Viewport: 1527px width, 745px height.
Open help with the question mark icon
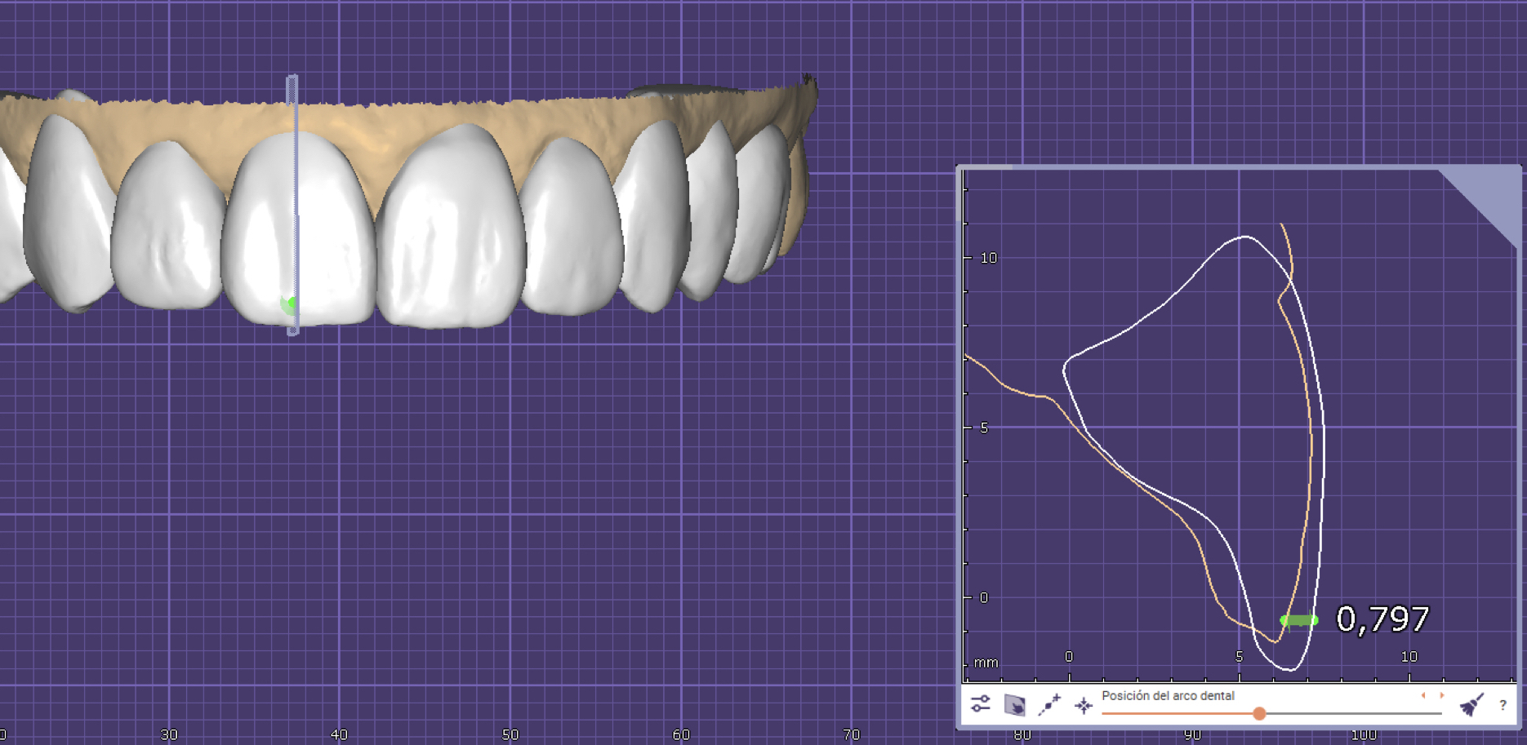click(1503, 704)
